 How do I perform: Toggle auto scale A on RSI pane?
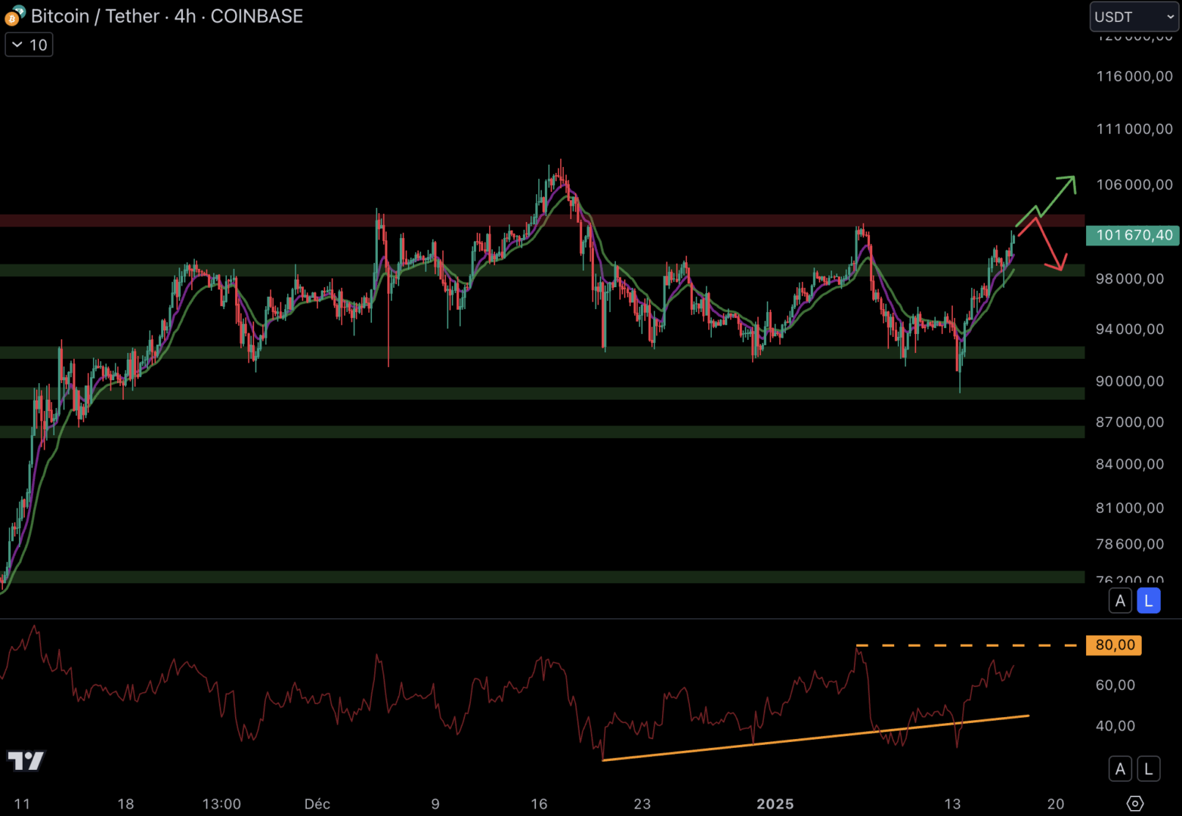pyautogui.click(x=1120, y=769)
